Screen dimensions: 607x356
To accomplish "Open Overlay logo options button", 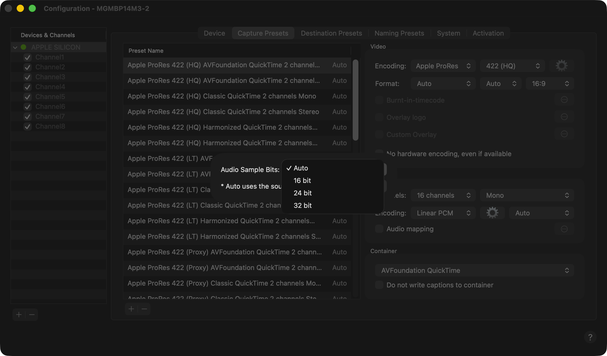I will 564,117.
